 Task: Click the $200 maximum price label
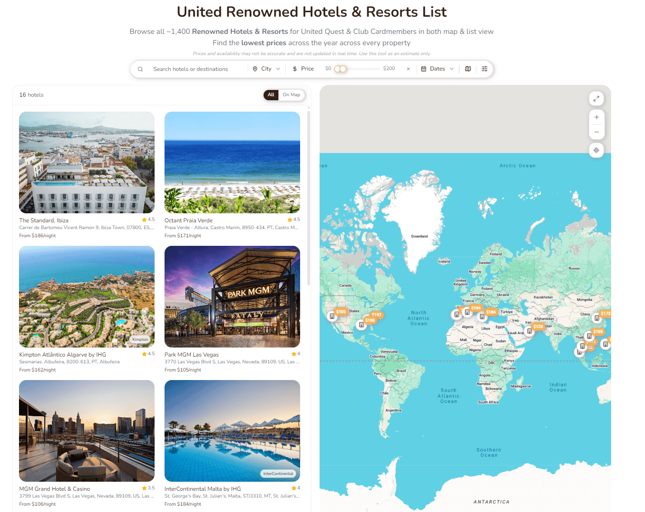click(x=389, y=69)
